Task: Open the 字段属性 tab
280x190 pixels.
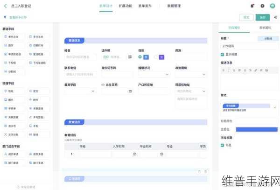Action: pyautogui.click(x=234, y=28)
